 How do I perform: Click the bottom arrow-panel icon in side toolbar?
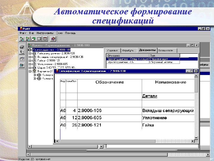click(22, 65)
